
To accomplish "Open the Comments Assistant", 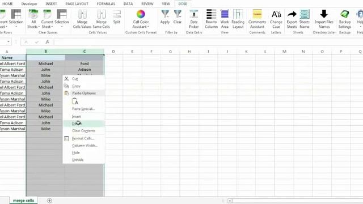I will coord(257,19).
